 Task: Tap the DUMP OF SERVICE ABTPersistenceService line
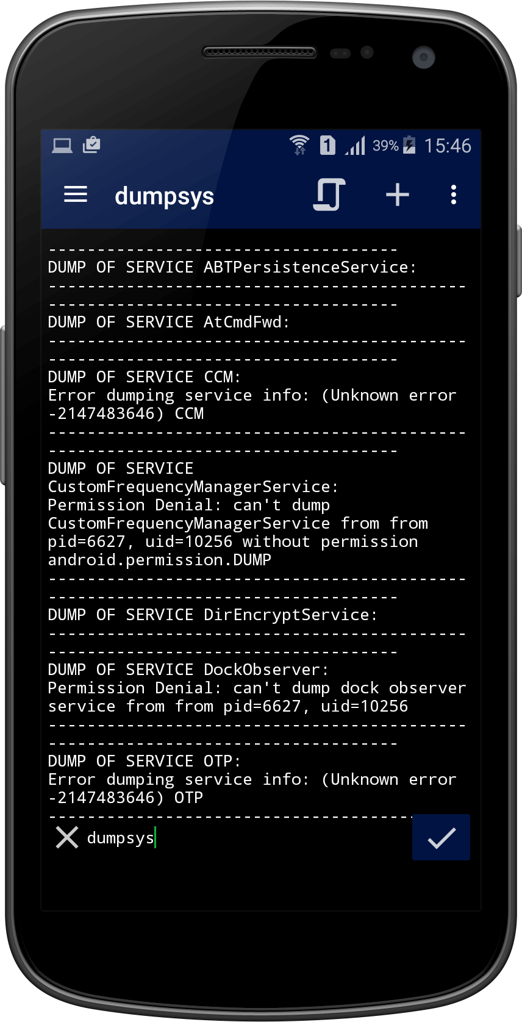pos(232,267)
